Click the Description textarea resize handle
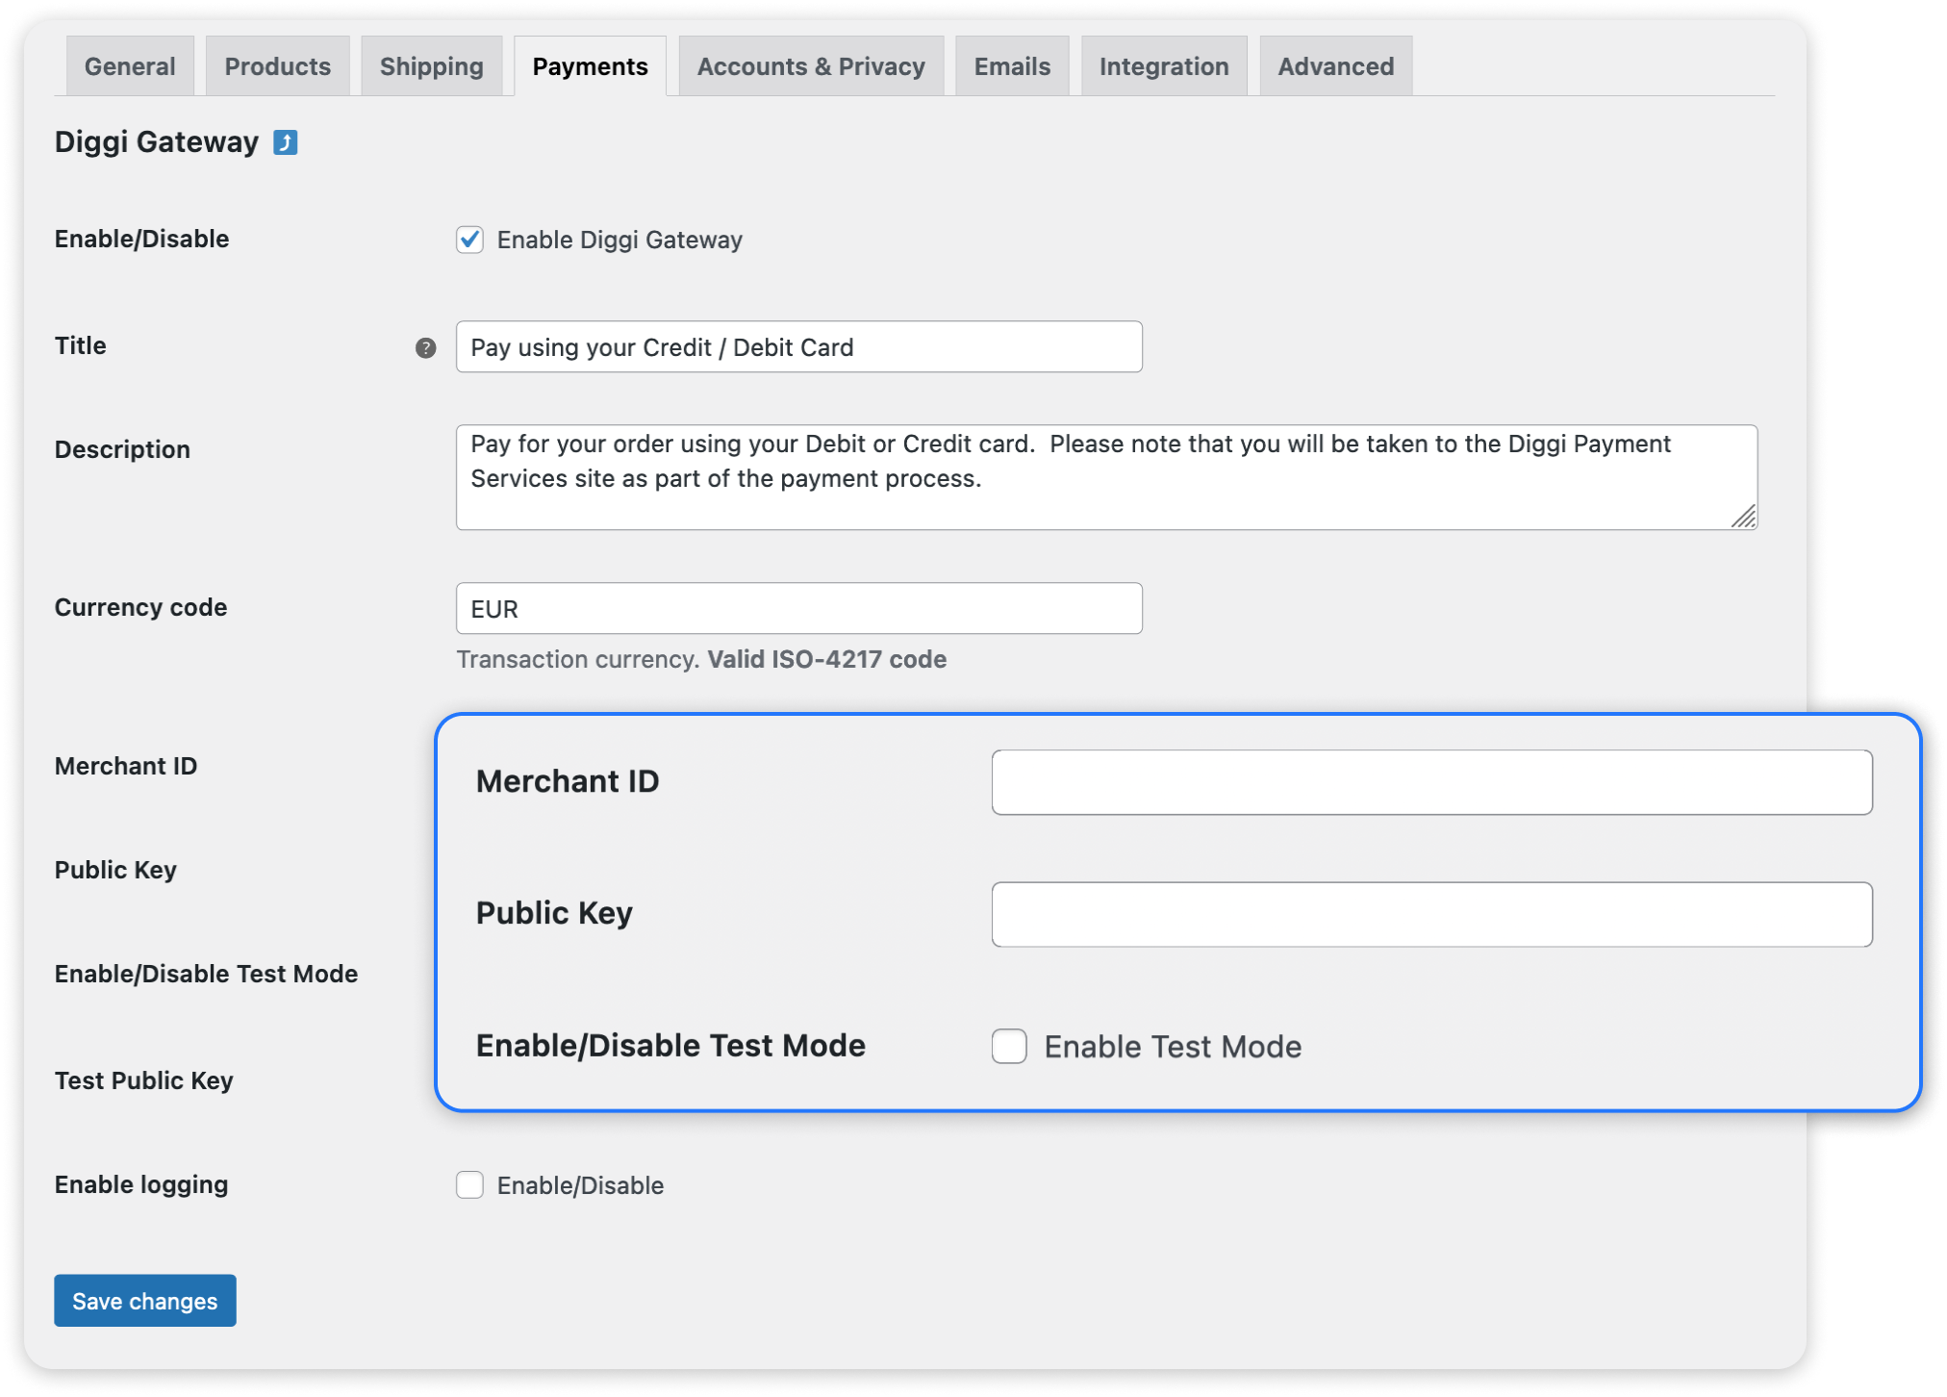The width and height of the screenshot is (1947, 1397). click(1743, 517)
